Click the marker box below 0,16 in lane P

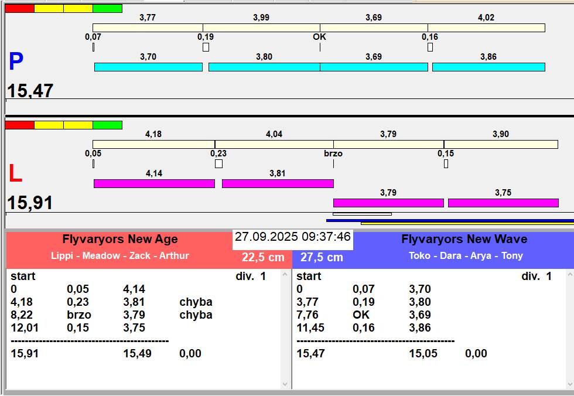click(x=430, y=47)
